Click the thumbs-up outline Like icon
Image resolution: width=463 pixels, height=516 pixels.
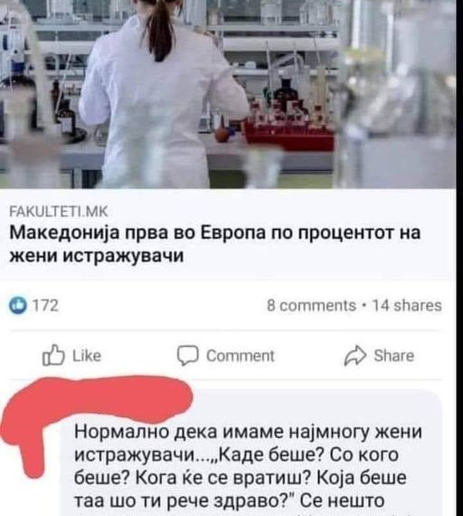pyautogui.click(x=53, y=355)
